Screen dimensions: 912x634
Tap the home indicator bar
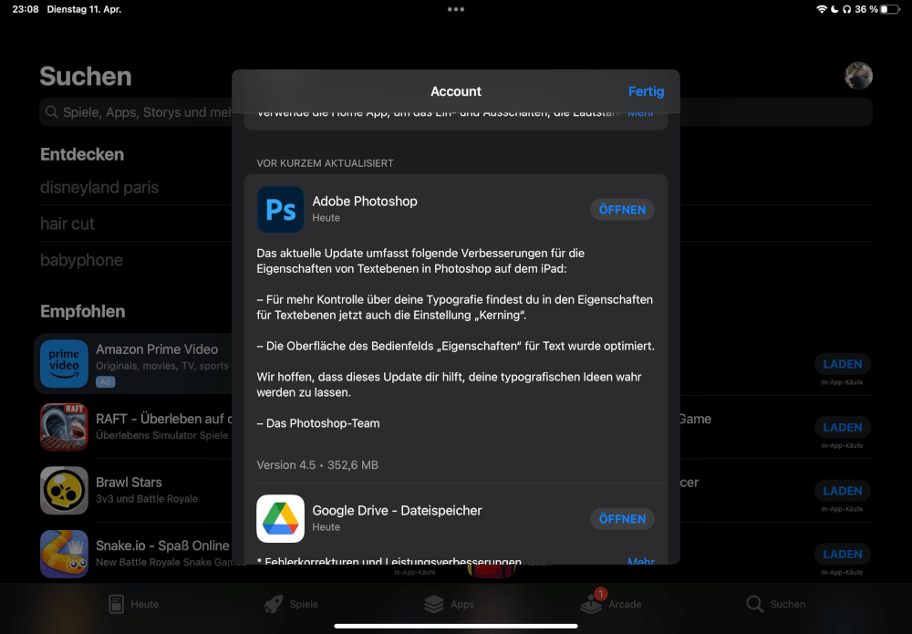456,627
